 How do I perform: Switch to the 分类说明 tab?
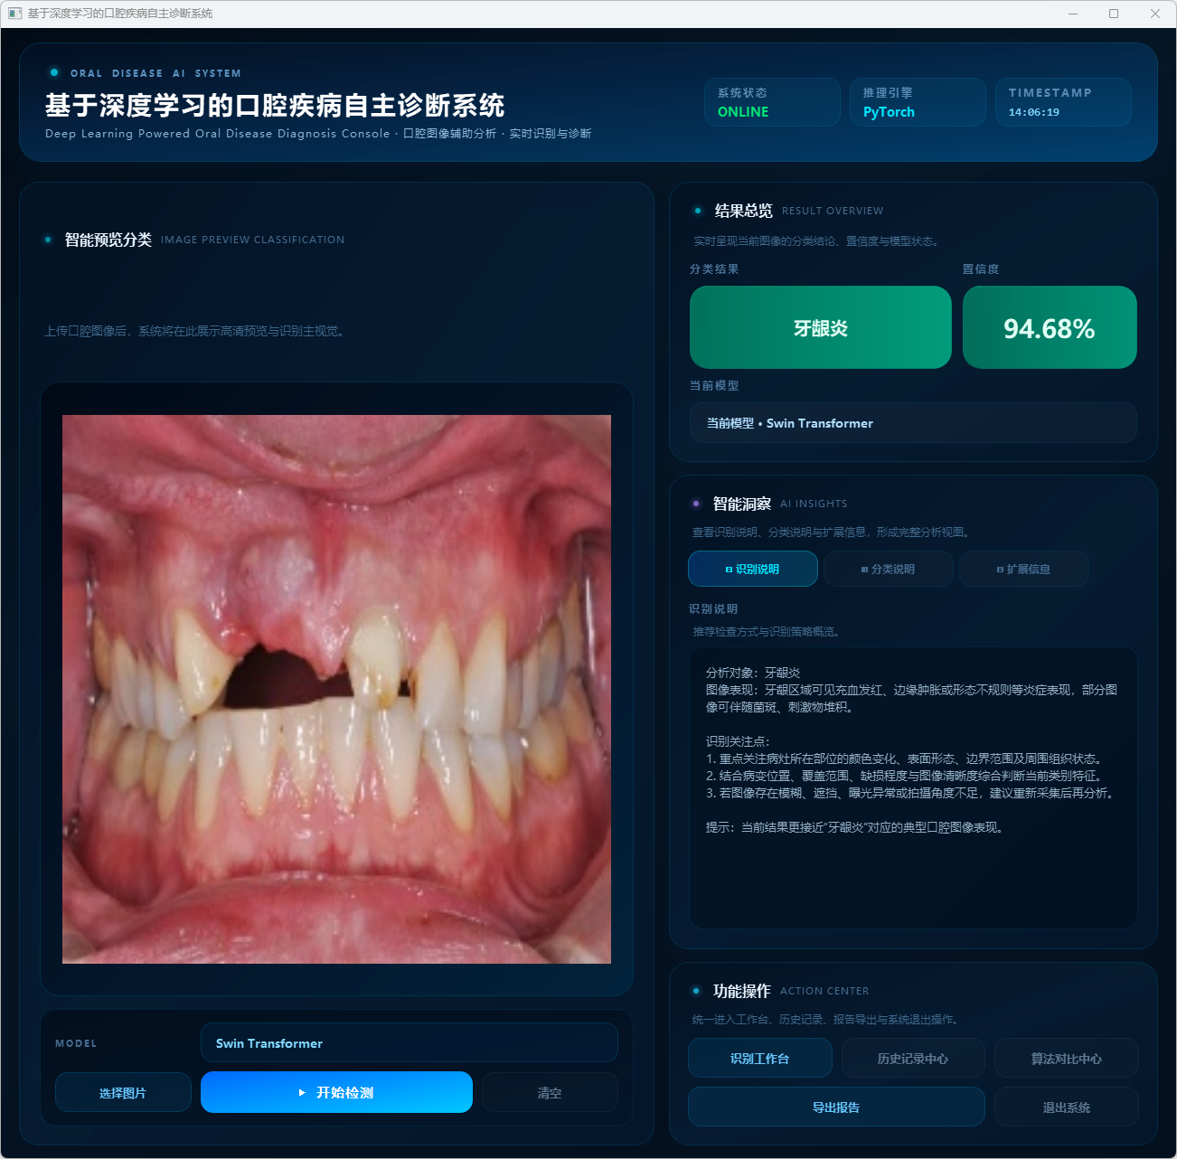coord(888,570)
